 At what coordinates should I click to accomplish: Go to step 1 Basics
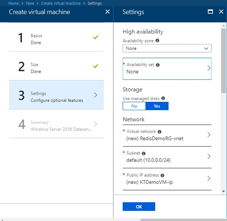click(x=57, y=37)
